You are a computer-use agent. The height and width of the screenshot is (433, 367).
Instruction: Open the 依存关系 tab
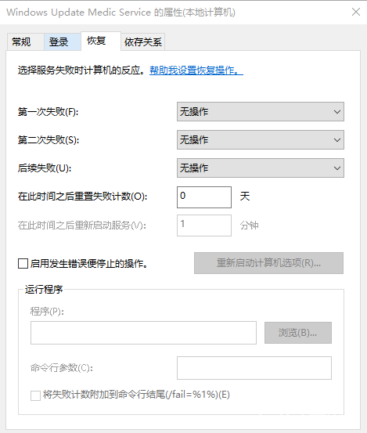click(143, 42)
